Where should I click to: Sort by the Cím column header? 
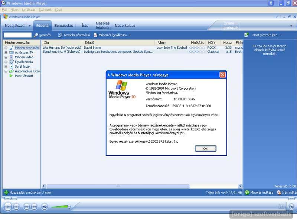pos(62,43)
